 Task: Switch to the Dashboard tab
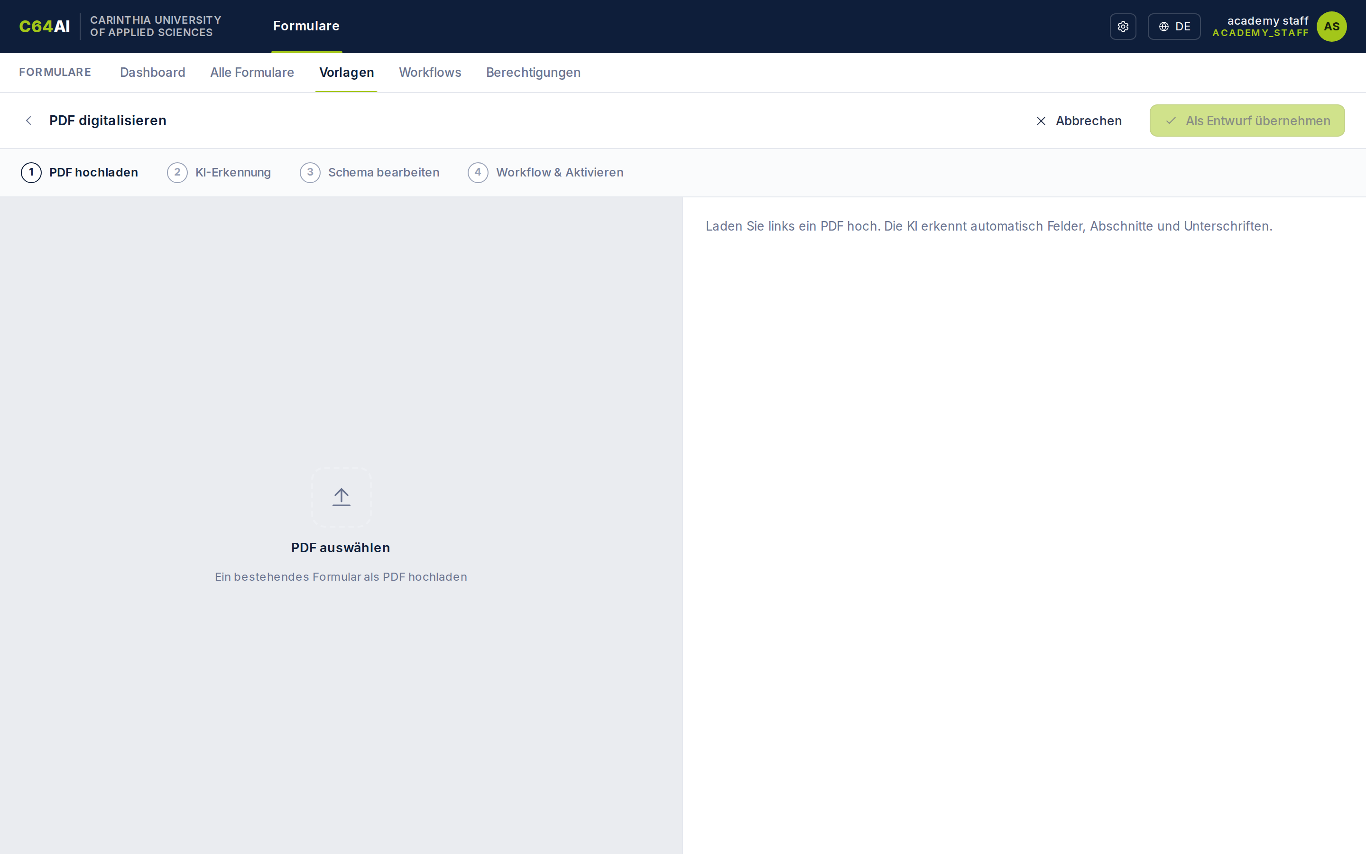tap(152, 72)
